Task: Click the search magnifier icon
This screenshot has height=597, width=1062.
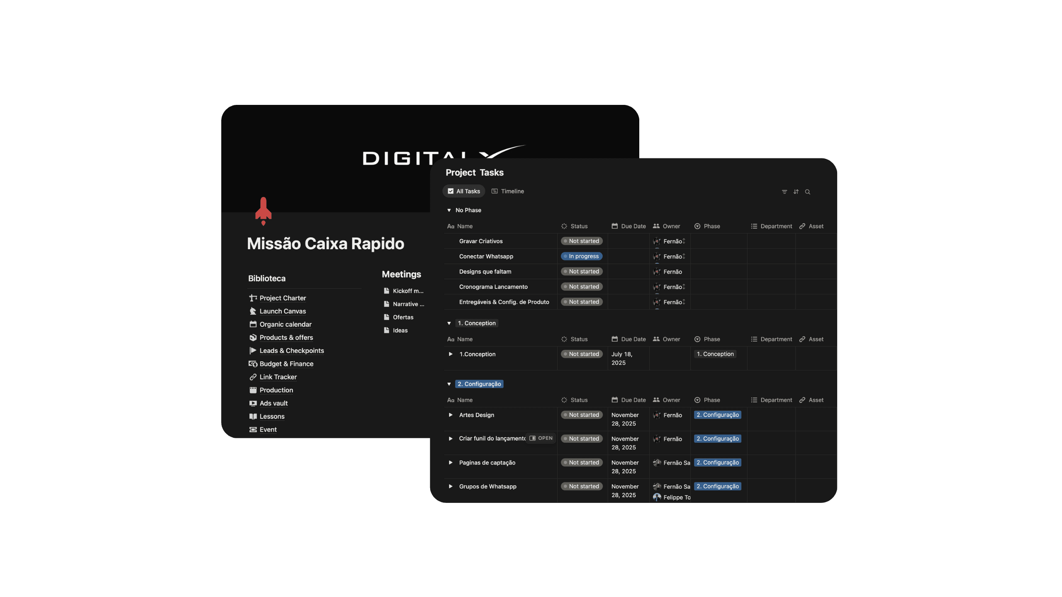Action: coord(807,192)
